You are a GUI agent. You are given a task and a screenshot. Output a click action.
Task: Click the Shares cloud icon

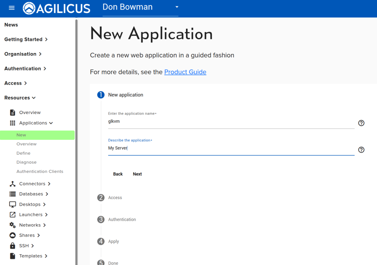click(13, 235)
